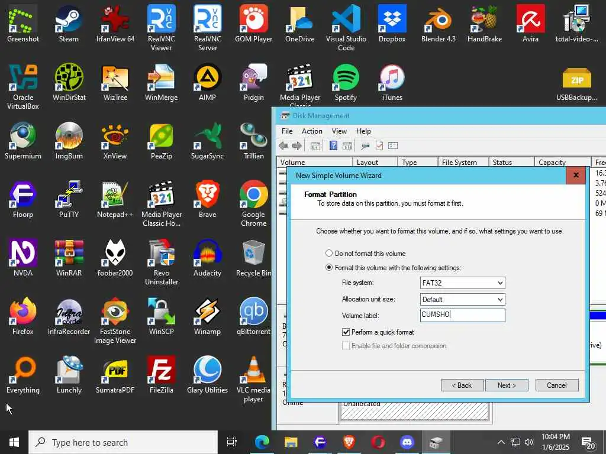Click the WinSCP desktop icon
Screen dimensions: 606x454
161,317
